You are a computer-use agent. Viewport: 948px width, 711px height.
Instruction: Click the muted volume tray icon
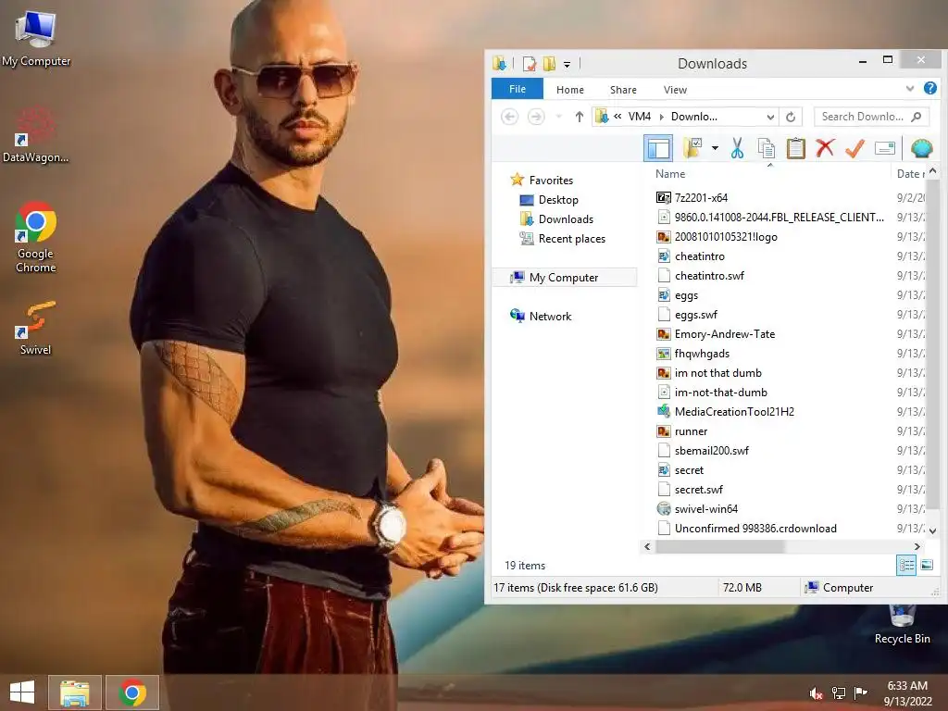(x=816, y=693)
